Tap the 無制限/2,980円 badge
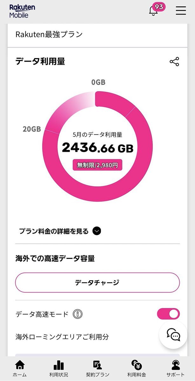This screenshot has height=381, width=195. (x=97, y=165)
